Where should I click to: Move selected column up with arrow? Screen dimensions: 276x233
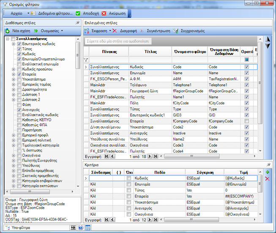click(x=268, y=39)
